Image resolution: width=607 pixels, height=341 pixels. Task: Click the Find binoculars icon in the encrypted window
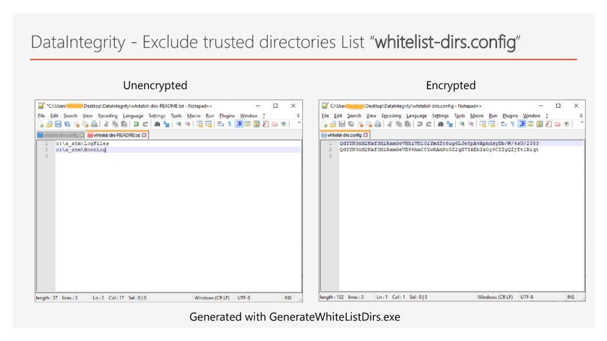pos(440,124)
